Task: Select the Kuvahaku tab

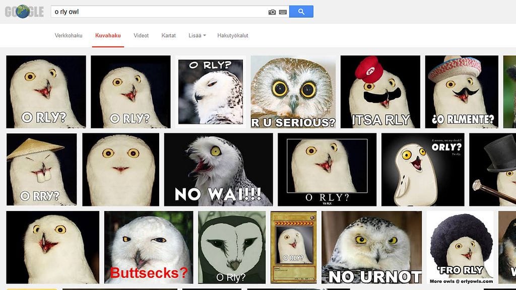Action: (x=108, y=36)
